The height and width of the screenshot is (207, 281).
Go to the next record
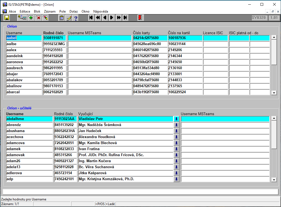coord(112,18)
